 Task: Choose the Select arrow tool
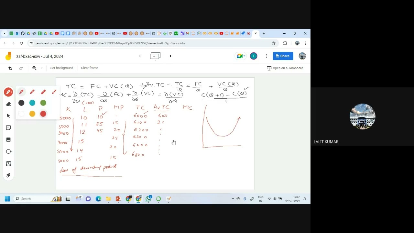(8, 116)
